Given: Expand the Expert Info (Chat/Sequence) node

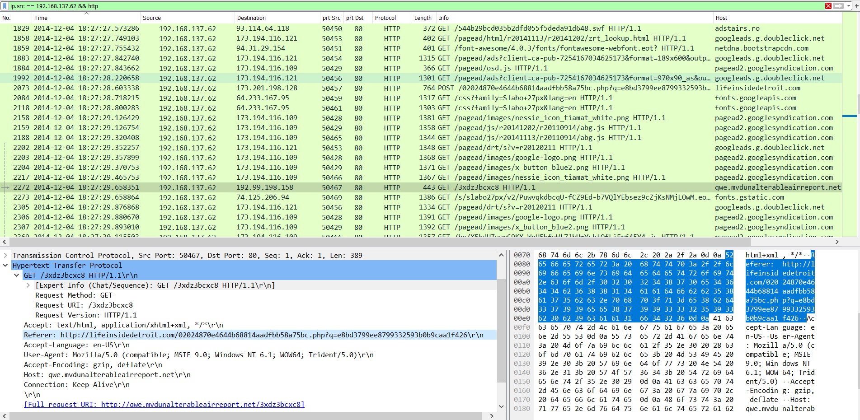Looking at the screenshot, I should (x=28, y=285).
